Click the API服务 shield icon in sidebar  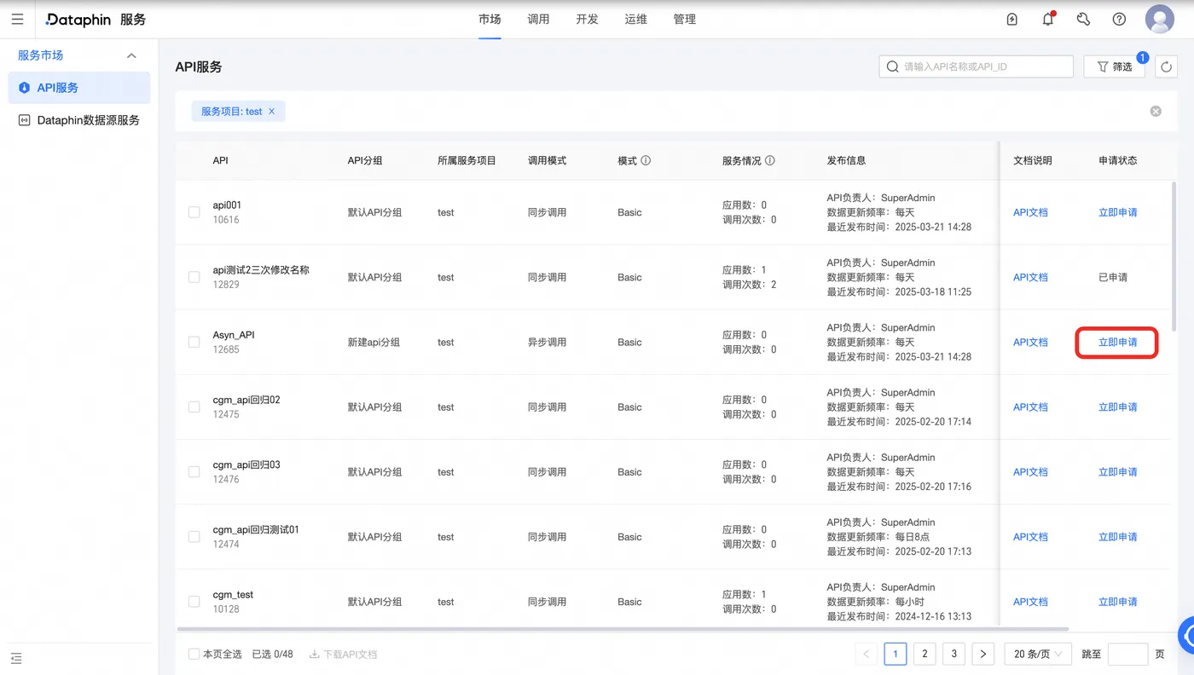coord(24,88)
